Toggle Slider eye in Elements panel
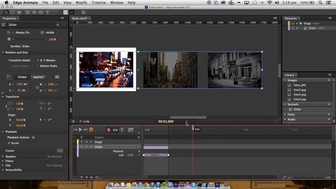Image resolution: width=336 pixels, height=189 pixels. (x=293, y=28)
